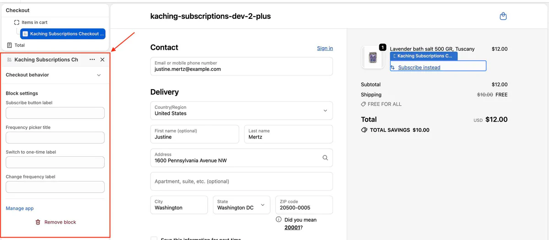Open the Manage app link
Screen dimensions: 549x240
click(x=20, y=208)
